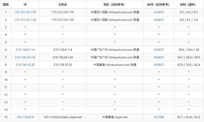This screenshot has width=204, height=122.
Task: Click latency value 34.7 / 38.4 / 40.5
Action: click(x=189, y=57)
